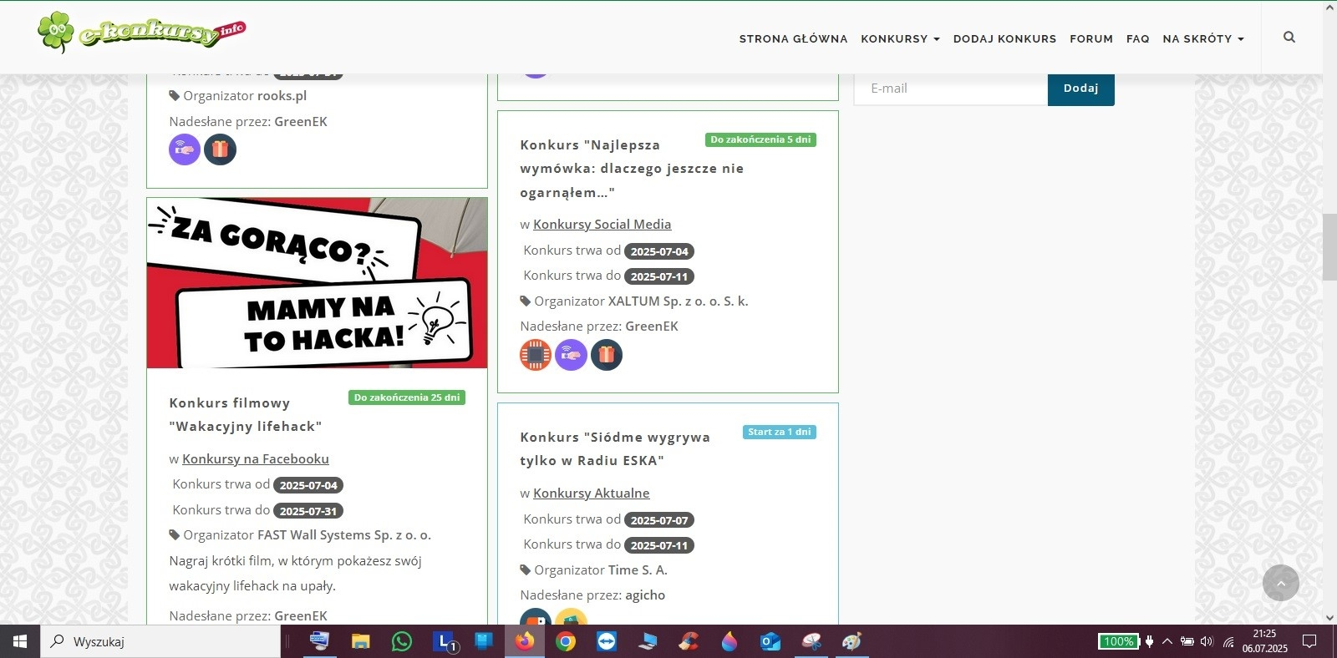The image size is (1337, 658).
Task: Open the "Za gorąco?" contest banner image
Action: point(317,282)
